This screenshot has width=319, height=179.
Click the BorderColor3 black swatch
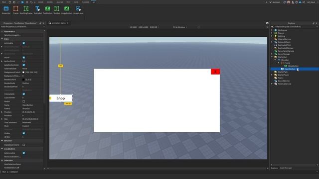[x=23, y=80]
